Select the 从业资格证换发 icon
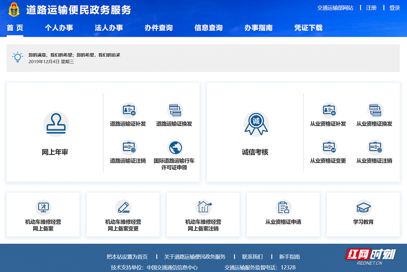Viewport: 407px width, 272px height. [375, 110]
